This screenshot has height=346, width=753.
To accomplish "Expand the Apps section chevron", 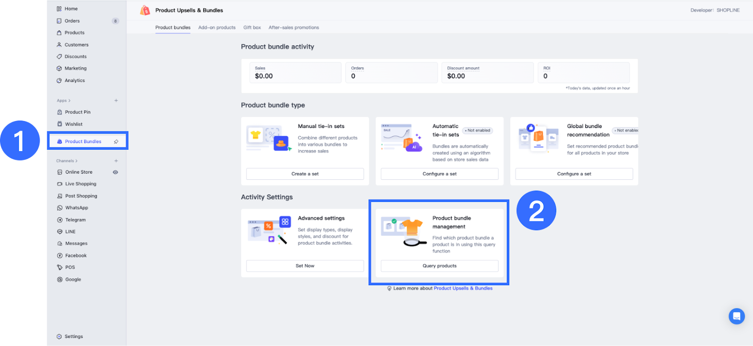I will coord(70,101).
